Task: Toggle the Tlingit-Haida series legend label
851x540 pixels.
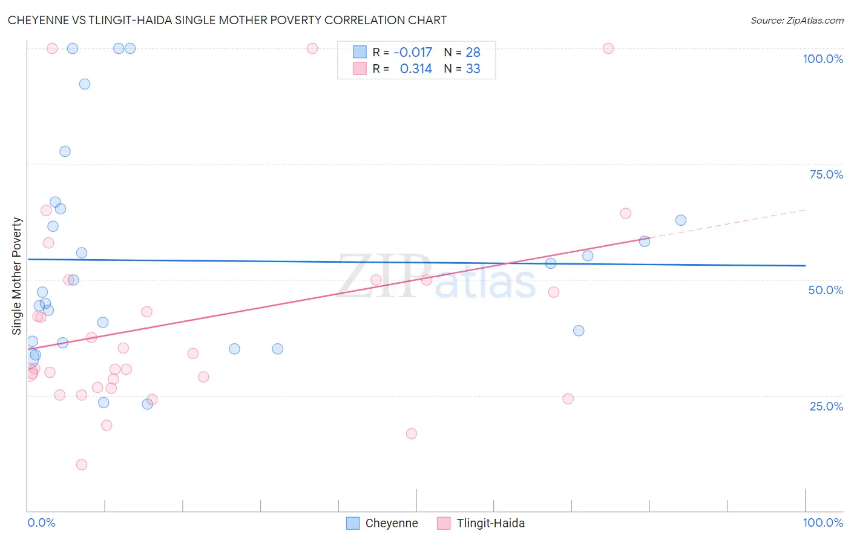Action: (491, 523)
